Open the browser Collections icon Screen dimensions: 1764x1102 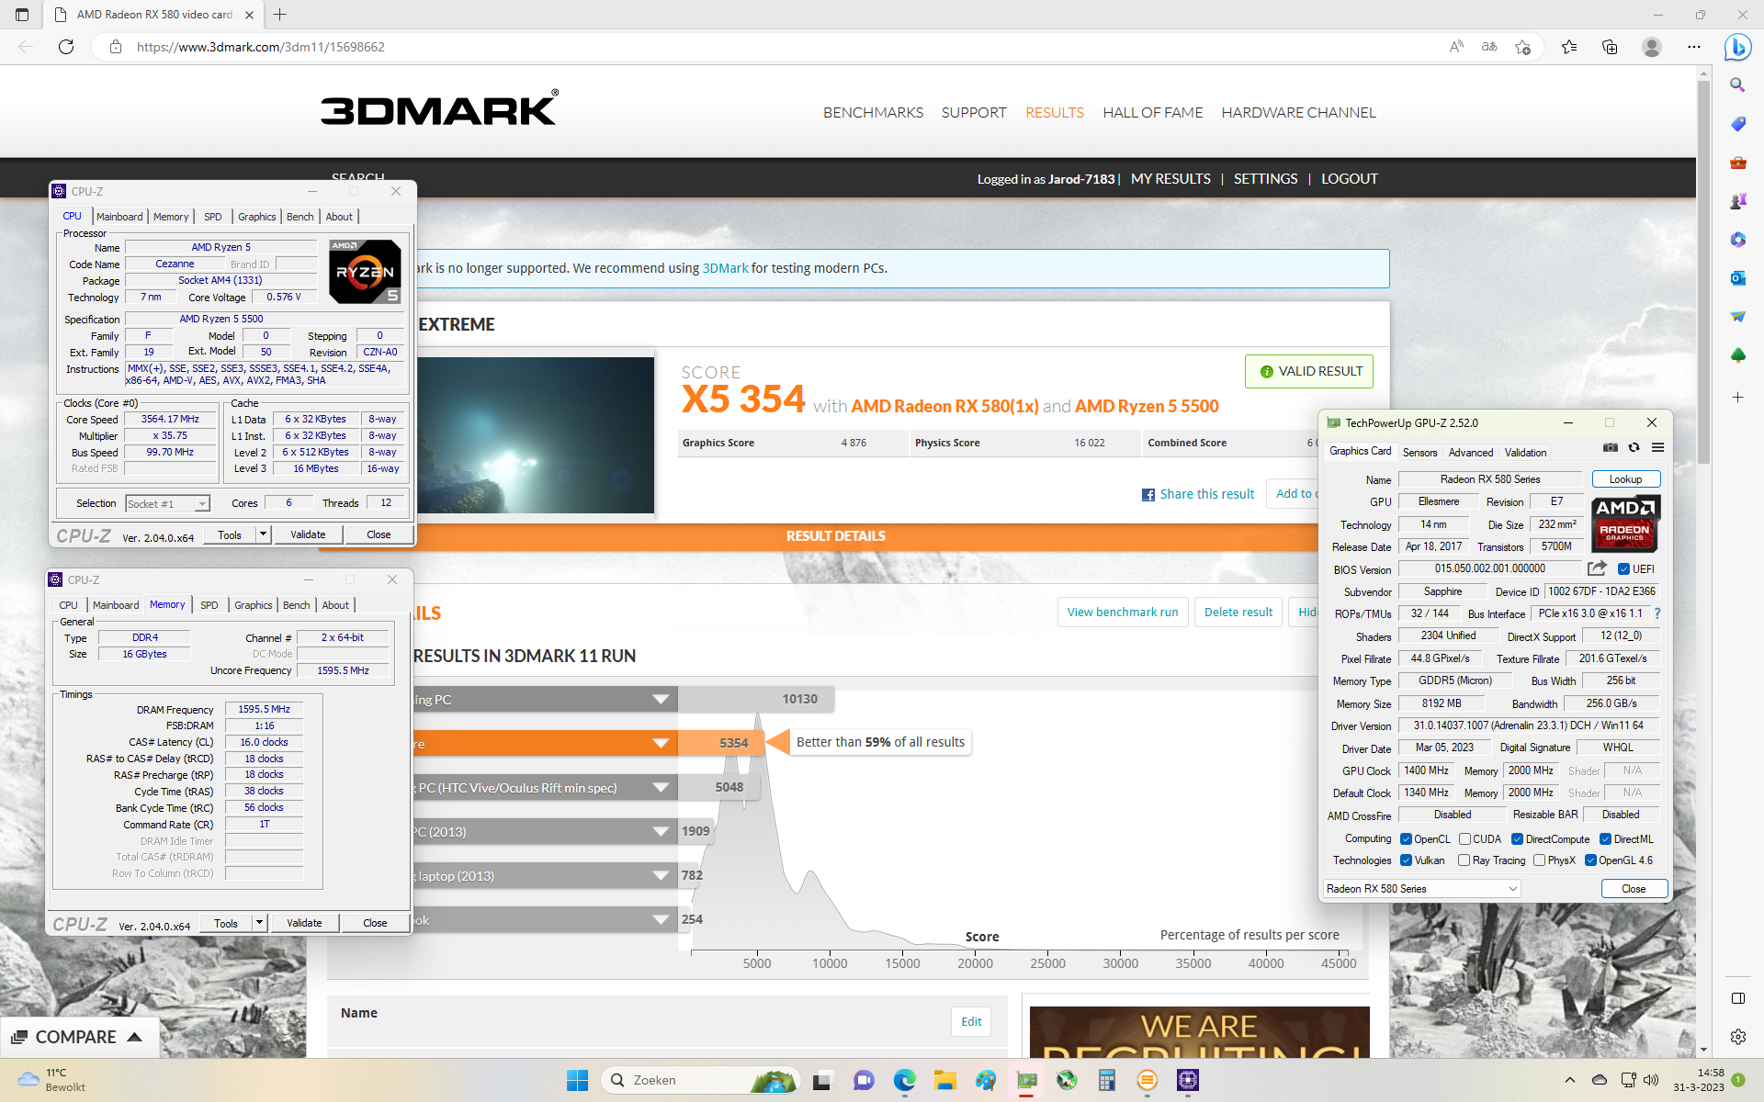(x=1610, y=47)
